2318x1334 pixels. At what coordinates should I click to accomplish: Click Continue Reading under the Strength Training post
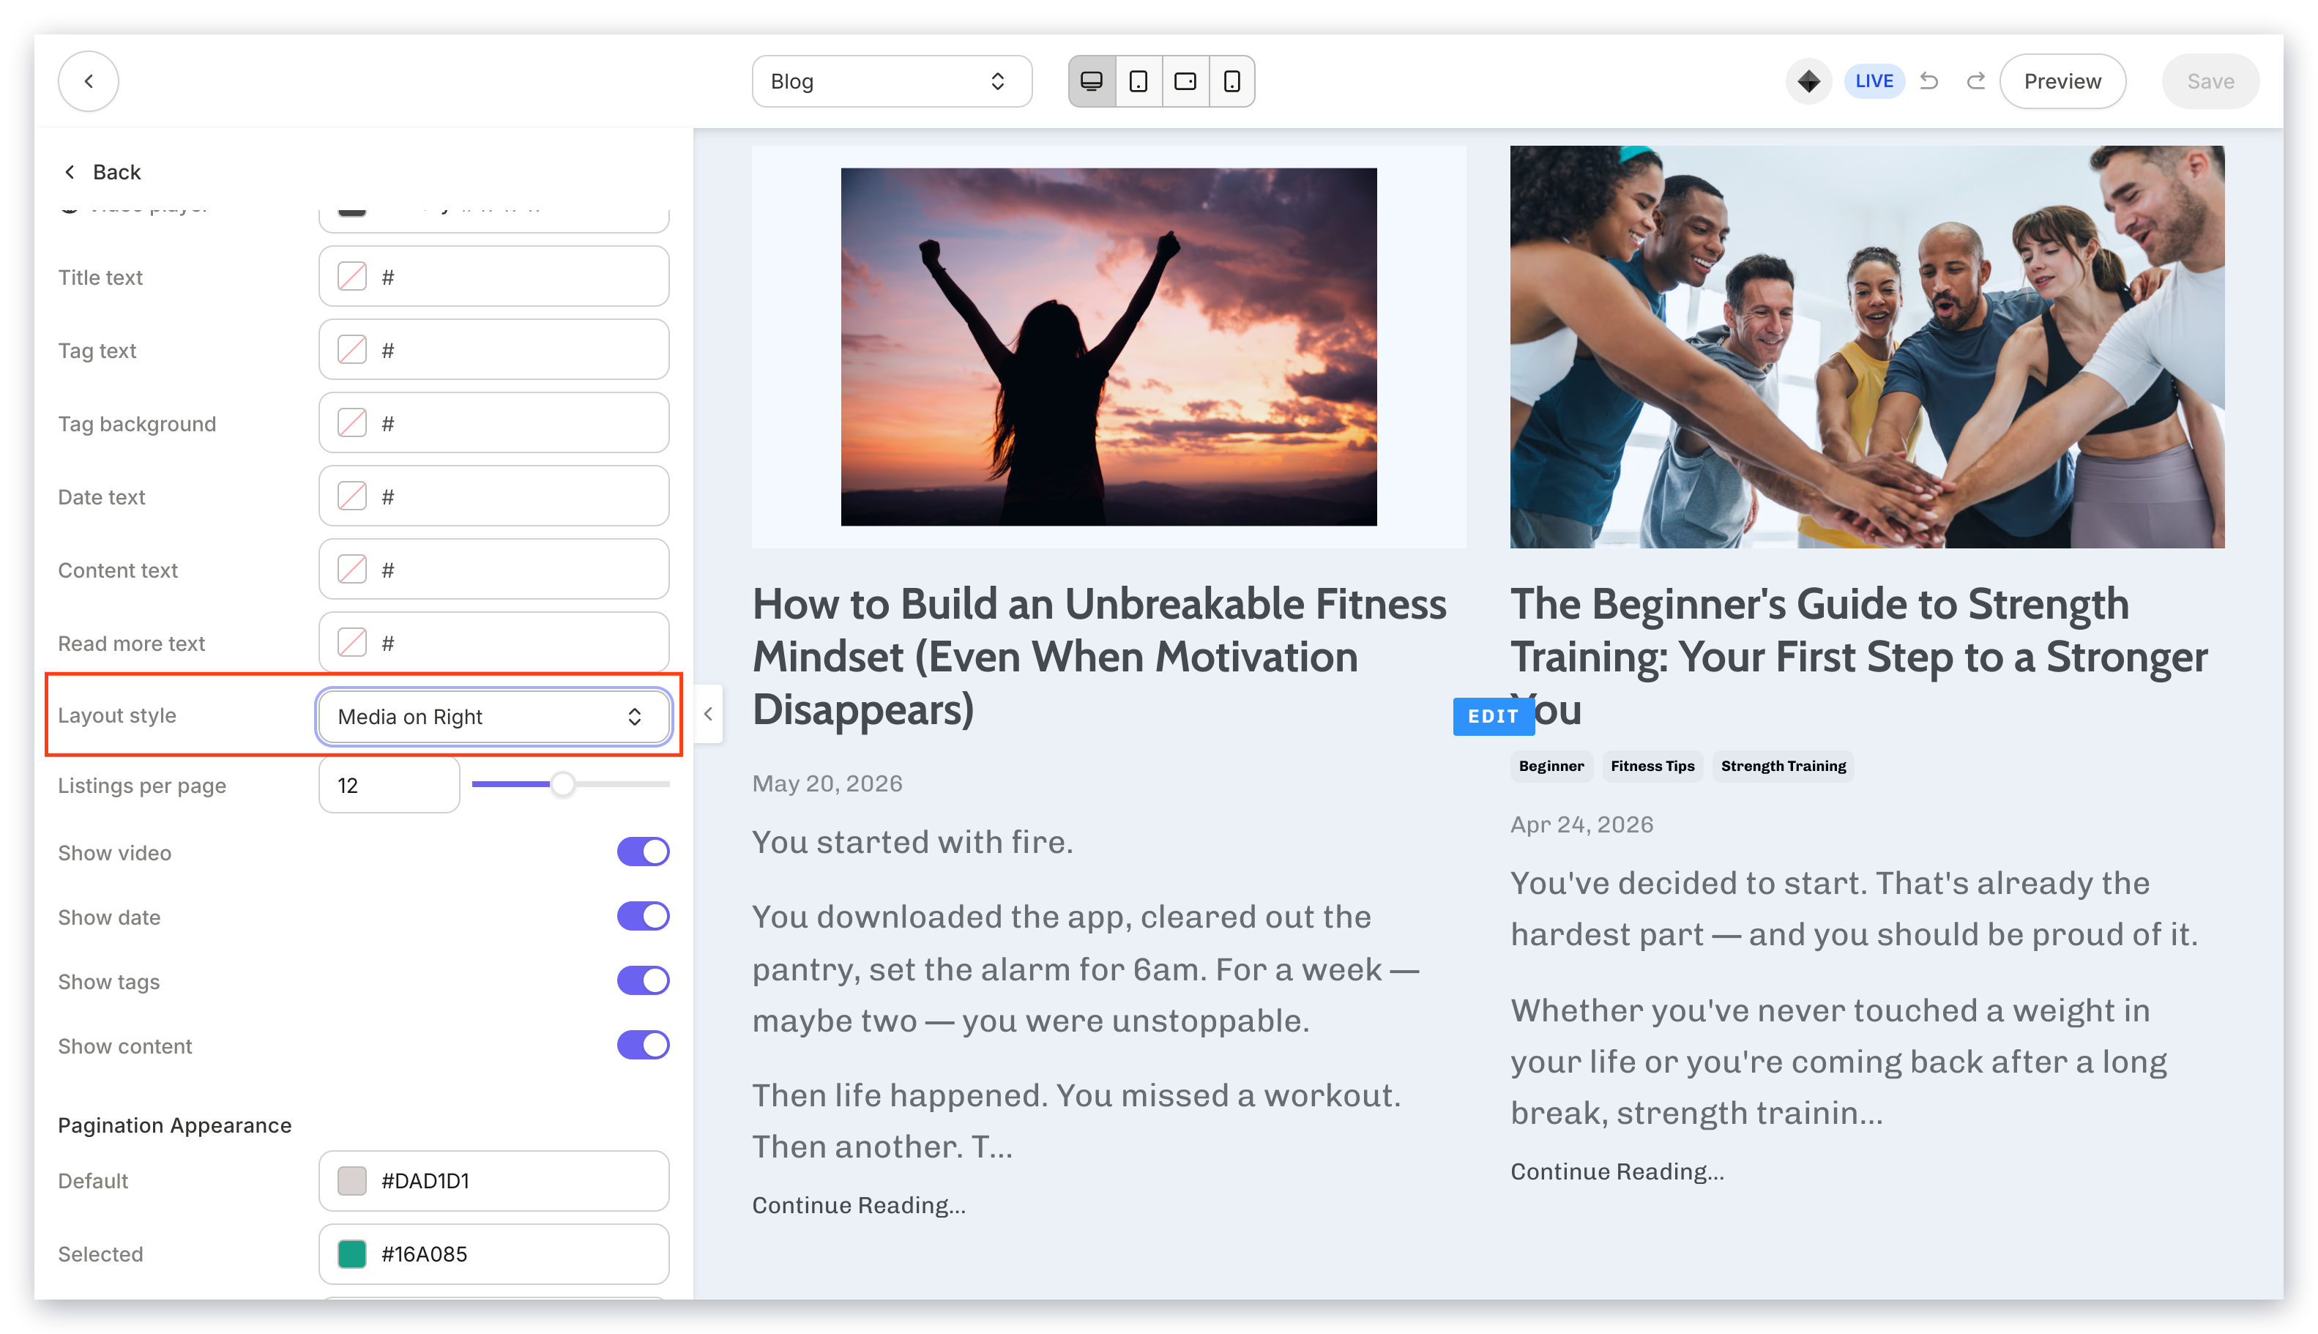click(x=1616, y=1172)
